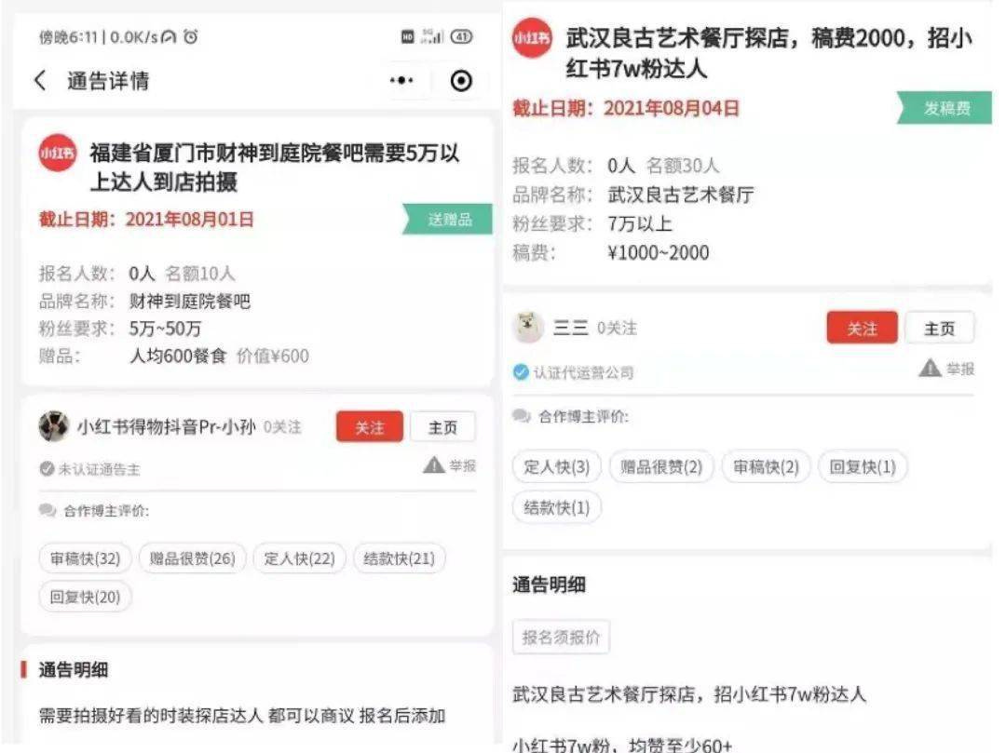Select the 赠品很赞(26) review tag

click(193, 558)
